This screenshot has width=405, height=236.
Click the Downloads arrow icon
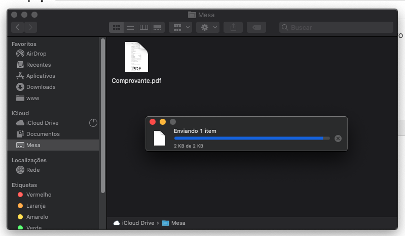click(x=20, y=87)
